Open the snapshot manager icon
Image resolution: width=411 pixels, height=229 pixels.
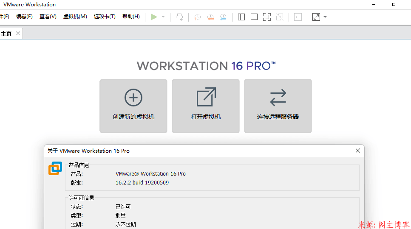pos(223,17)
